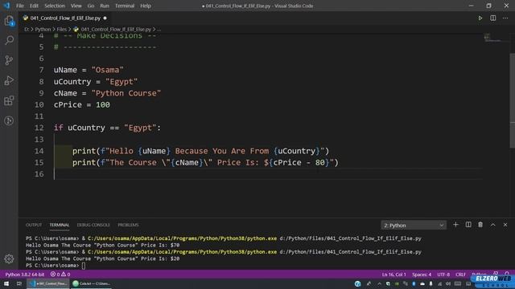Open the terminal selector '2: Python' dropdown
515x289 pixels.
[414, 226]
